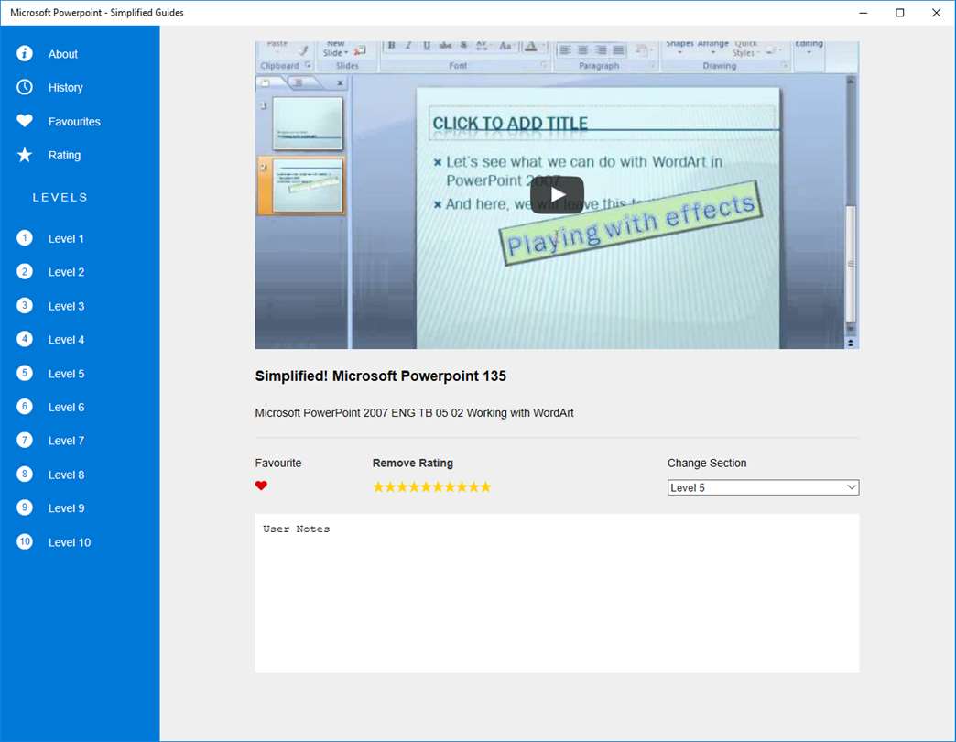This screenshot has width=956, height=742.
Task: Maximize the application window
Action: point(899,13)
